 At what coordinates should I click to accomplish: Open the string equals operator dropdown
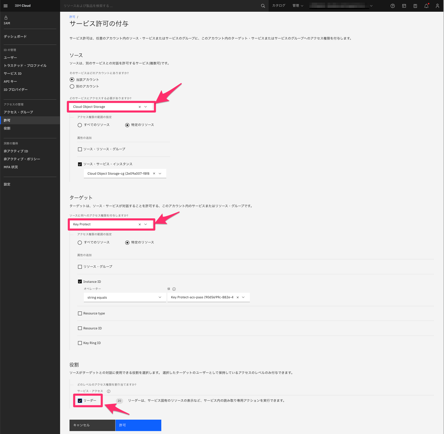tap(125, 297)
